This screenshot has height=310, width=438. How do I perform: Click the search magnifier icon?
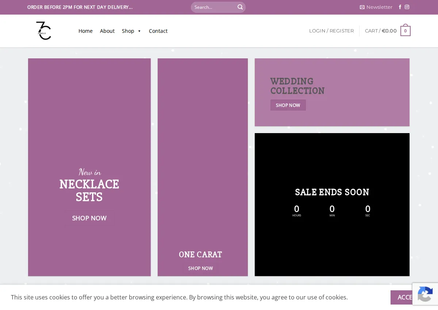pos(240,7)
